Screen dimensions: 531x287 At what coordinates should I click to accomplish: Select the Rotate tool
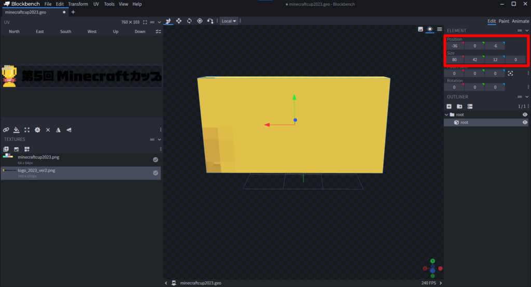coord(189,21)
